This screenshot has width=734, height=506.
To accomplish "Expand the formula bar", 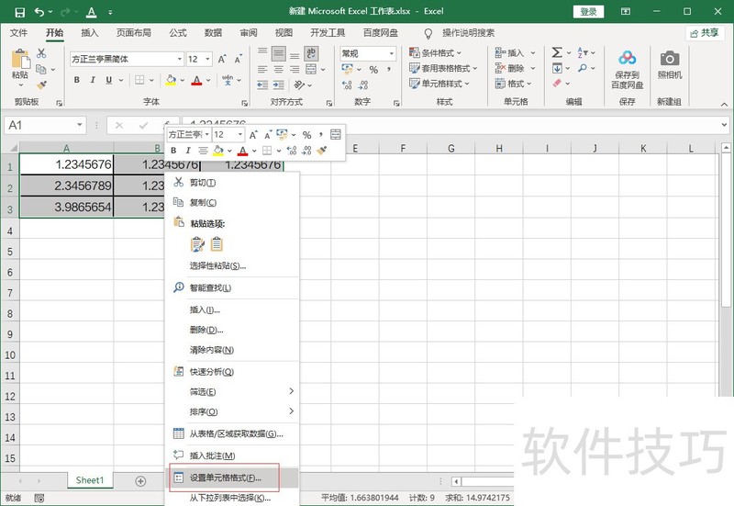I will point(724,125).
